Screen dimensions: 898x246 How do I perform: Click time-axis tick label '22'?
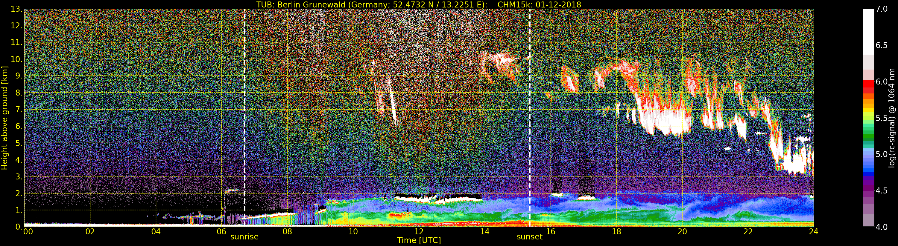(748, 231)
